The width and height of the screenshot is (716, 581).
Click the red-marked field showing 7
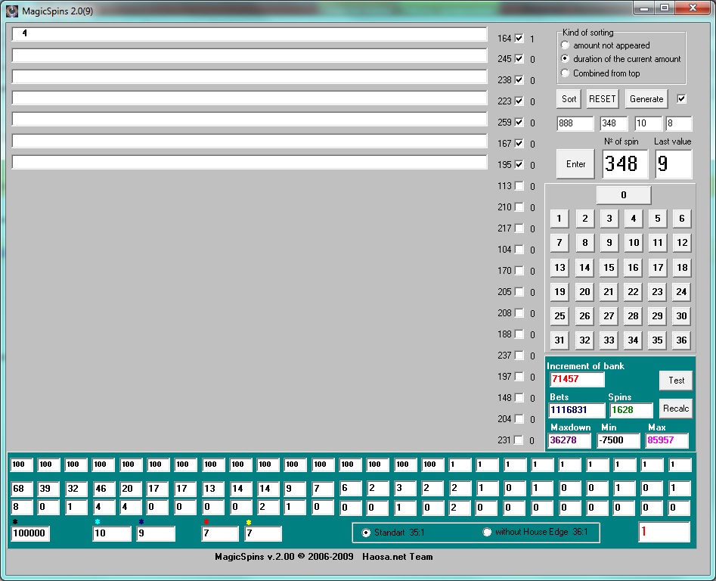pyautogui.click(x=220, y=533)
